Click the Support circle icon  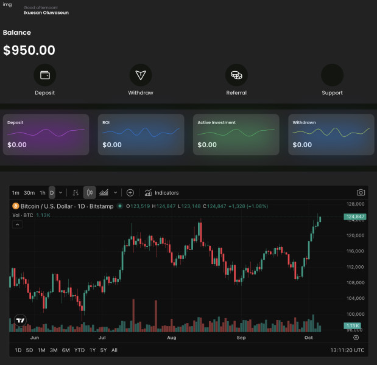pyautogui.click(x=332, y=75)
